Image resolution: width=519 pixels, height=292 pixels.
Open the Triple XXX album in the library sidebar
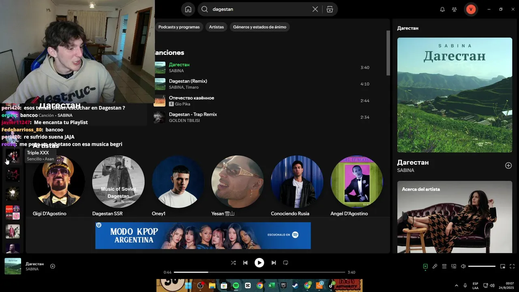pyautogui.click(x=13, y=156)
